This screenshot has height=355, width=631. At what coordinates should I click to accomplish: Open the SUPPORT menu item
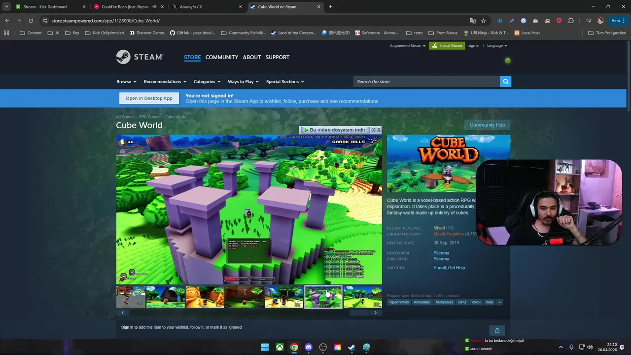(278, 57)
